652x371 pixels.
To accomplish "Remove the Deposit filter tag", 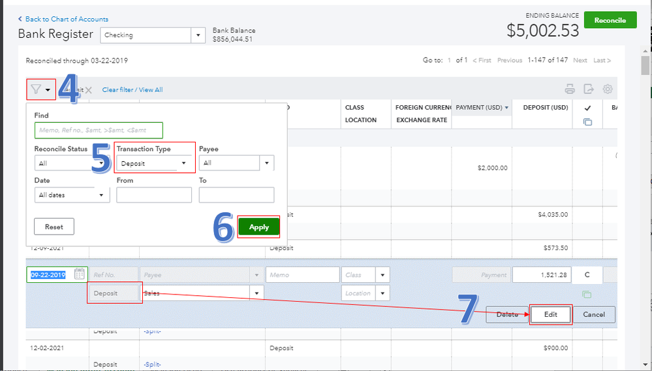I will tap(88, 90).
